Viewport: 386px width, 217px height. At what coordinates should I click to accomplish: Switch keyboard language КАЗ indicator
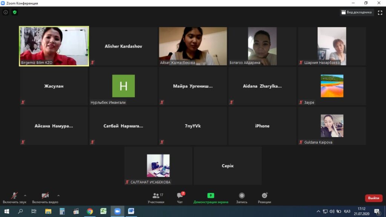coord(347,211)
